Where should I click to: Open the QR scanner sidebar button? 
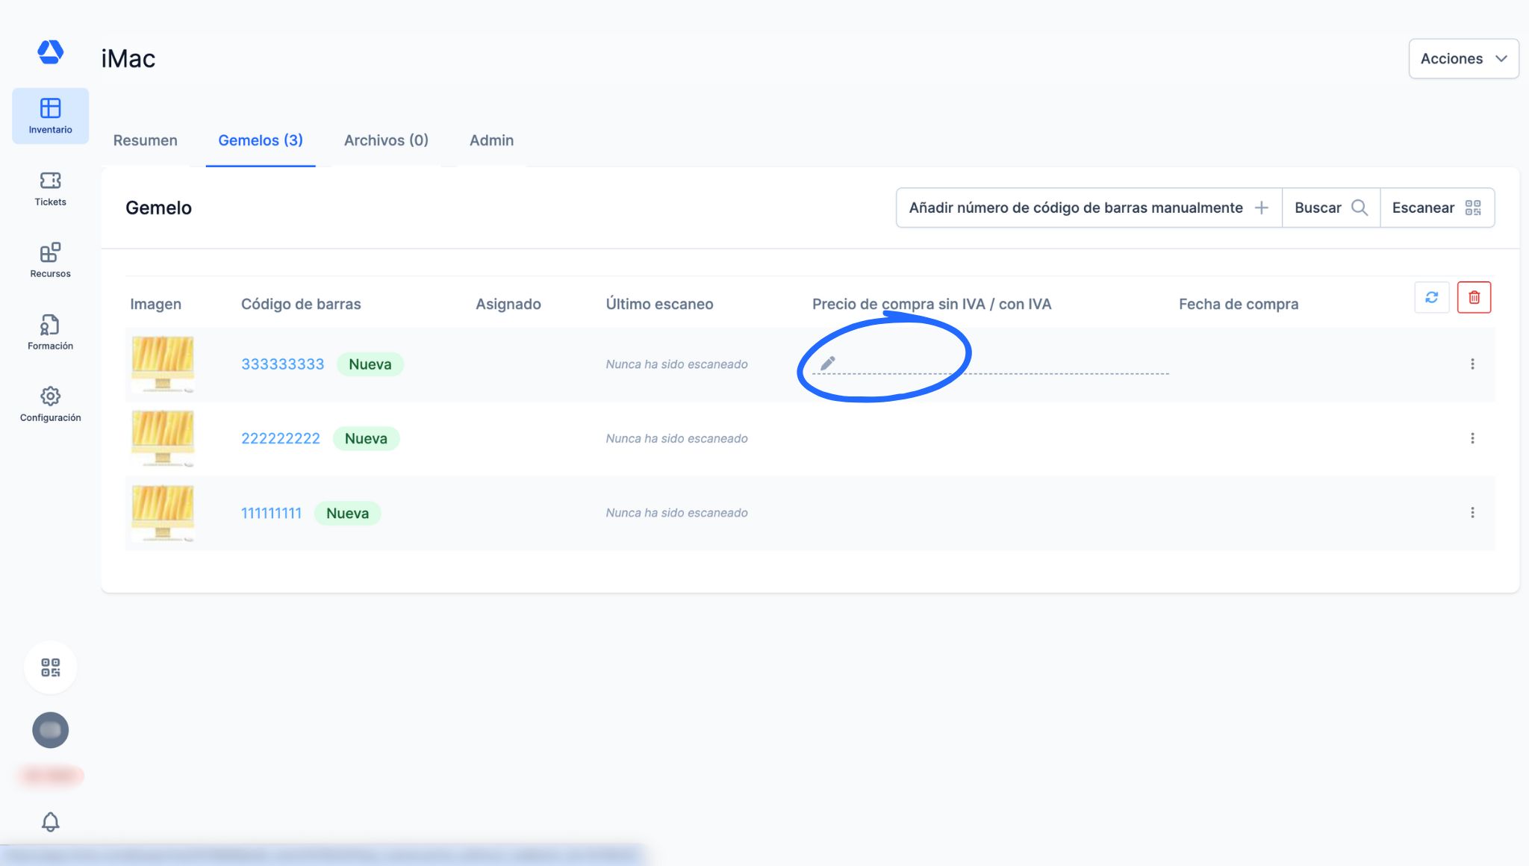[50, 667]
